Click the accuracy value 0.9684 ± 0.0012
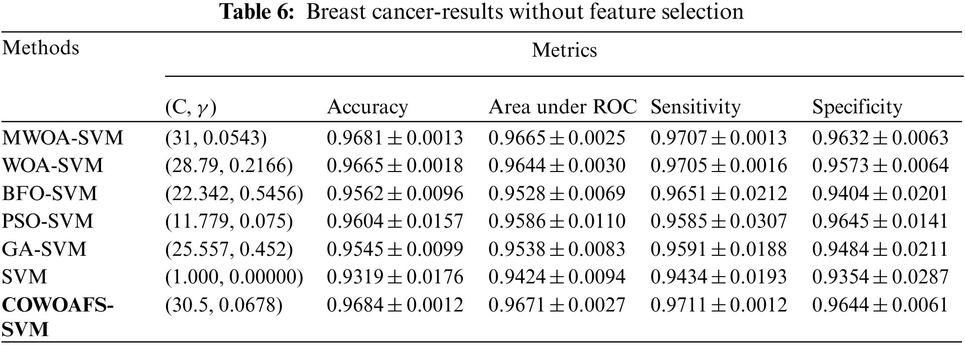 coord(395,305)
